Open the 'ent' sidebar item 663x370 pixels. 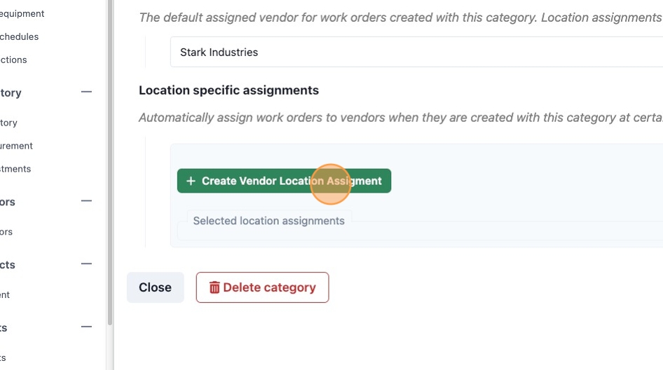coord(5,295)
